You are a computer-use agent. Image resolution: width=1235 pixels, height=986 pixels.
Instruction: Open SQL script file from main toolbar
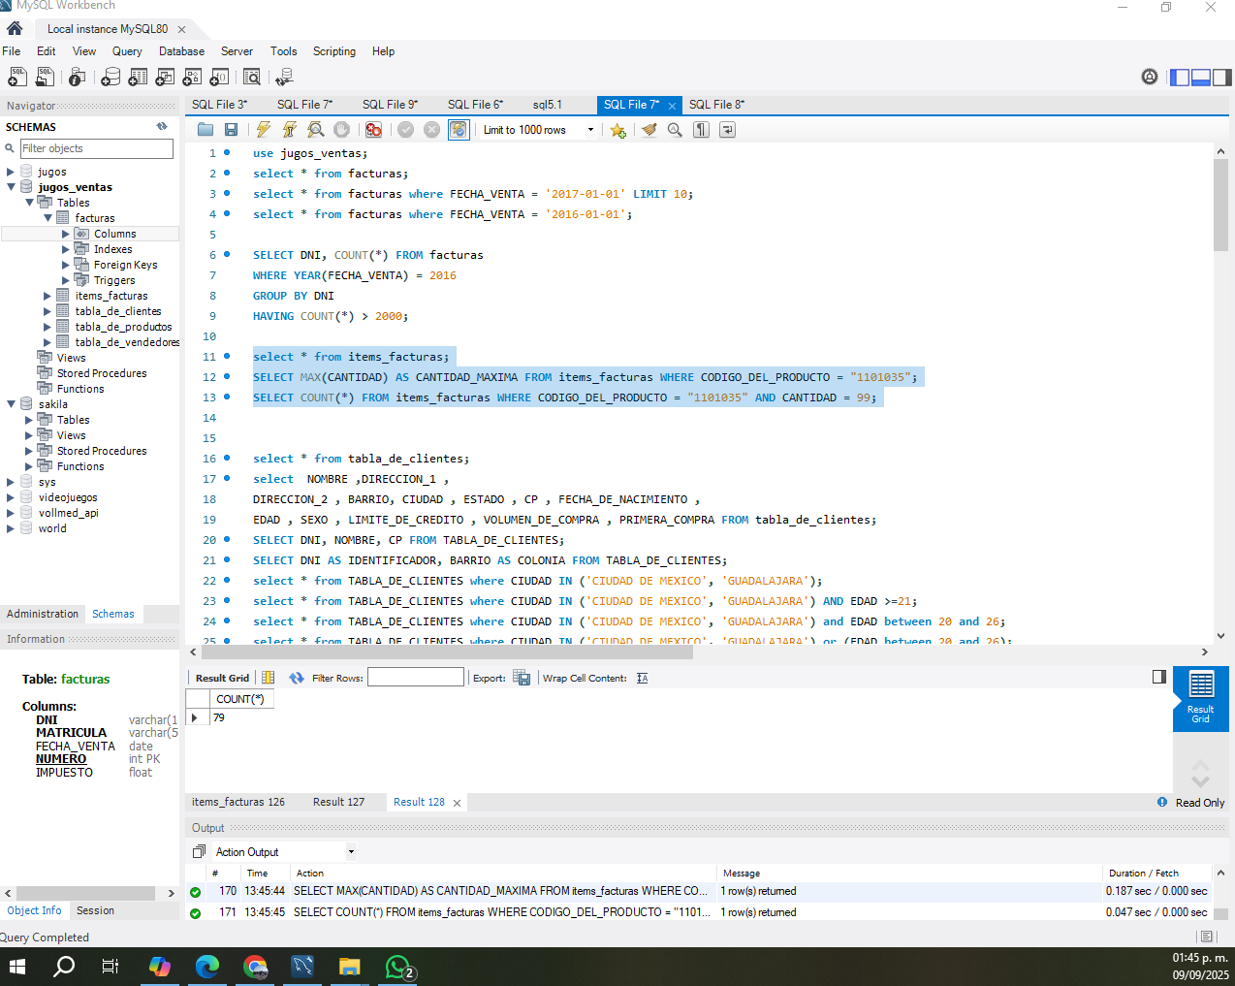(x=45, y=77)
